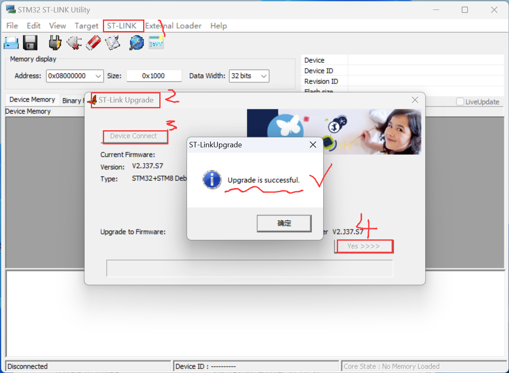Open the Target menu
Image resolution: width=509 pixels, height=373 pixels.
(x=86, y=26)
